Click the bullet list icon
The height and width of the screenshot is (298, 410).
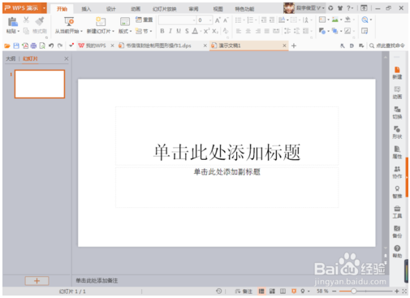pyautogui.click(x=238, y=20)
